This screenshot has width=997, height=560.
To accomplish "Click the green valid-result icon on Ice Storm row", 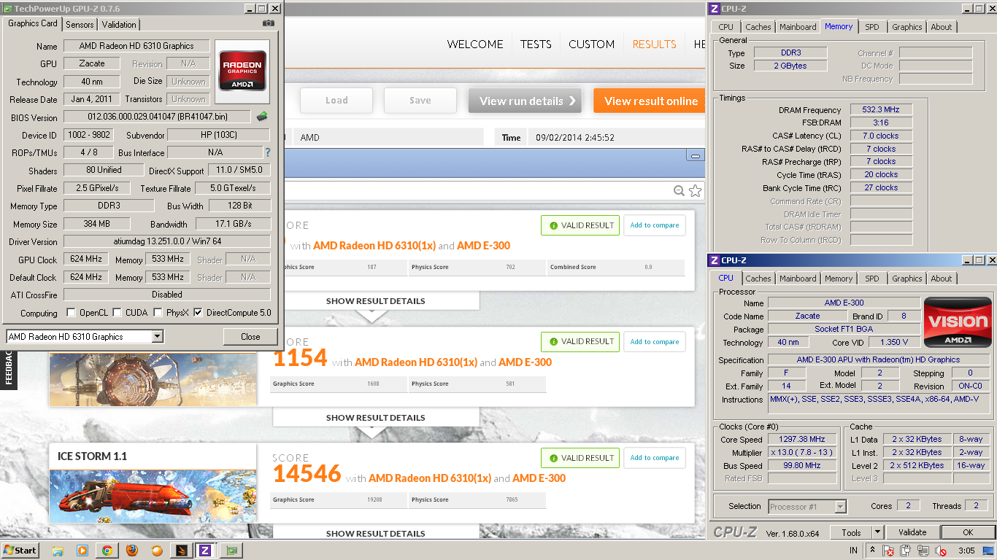I will point(554,458).
